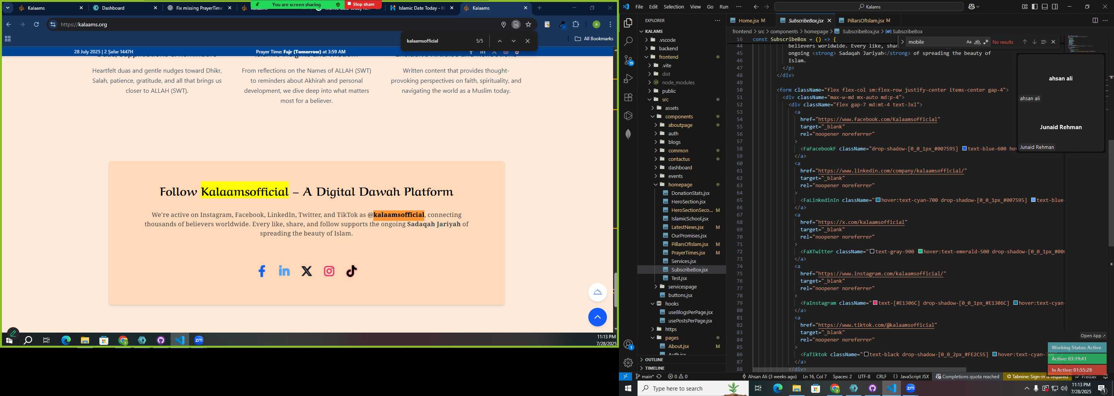
Task: Toggle Match Case in VS Code find
Action: point(969,42)
